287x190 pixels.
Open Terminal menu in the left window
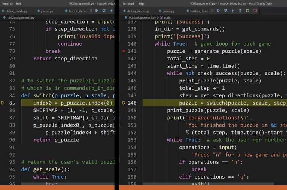coord(7,3)
